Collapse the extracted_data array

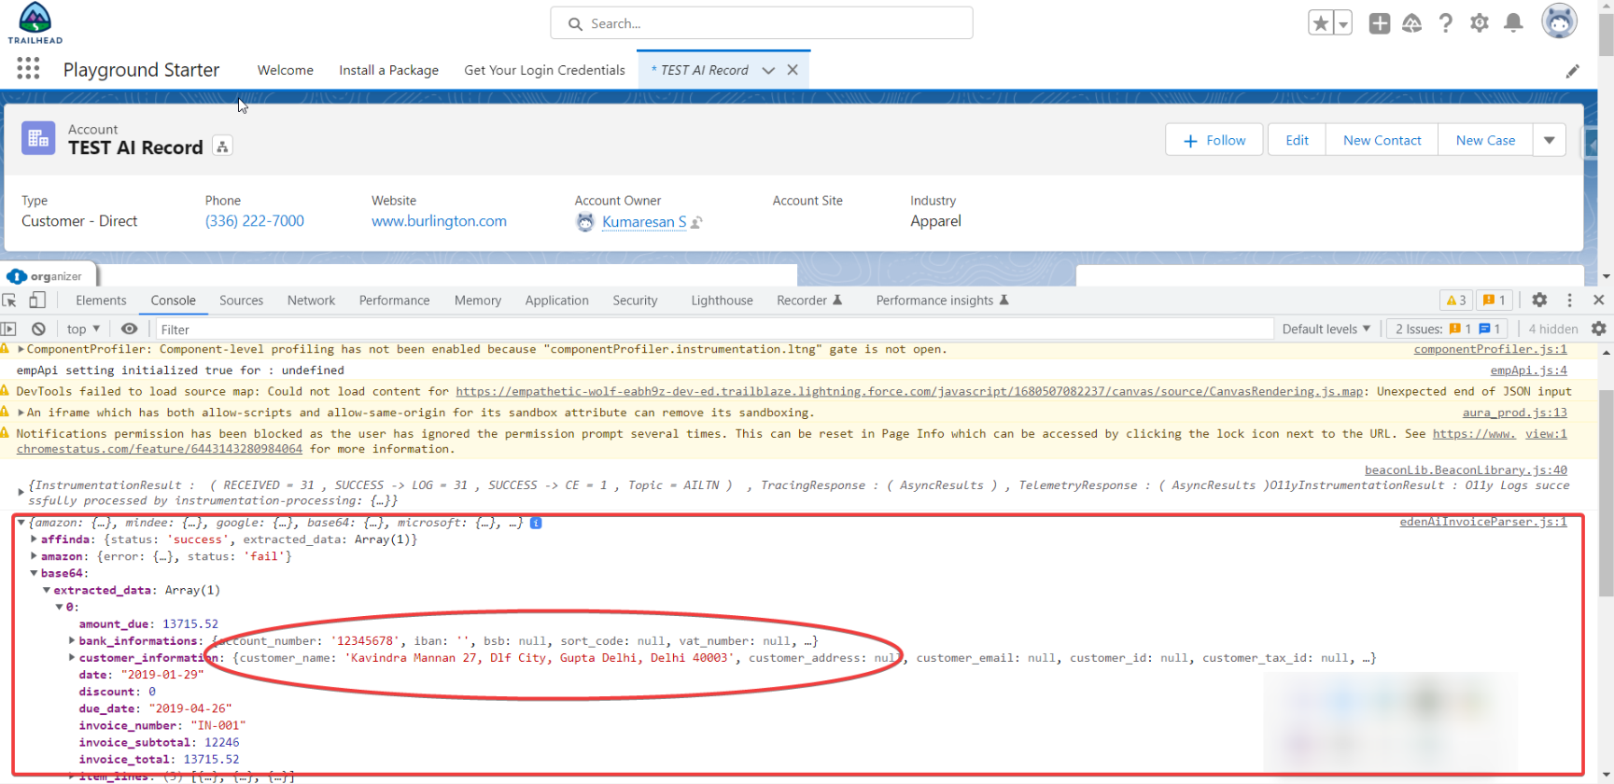(x=47, y=591)
